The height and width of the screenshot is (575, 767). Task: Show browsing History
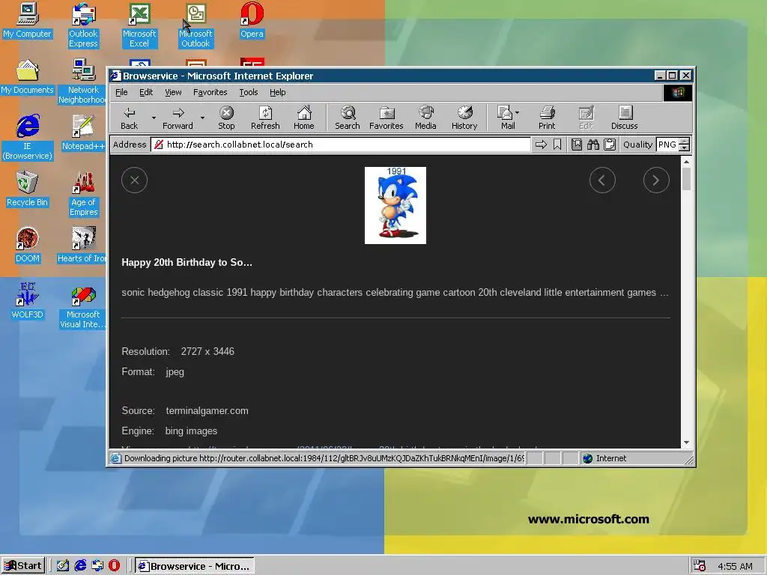tap(464, 118)
